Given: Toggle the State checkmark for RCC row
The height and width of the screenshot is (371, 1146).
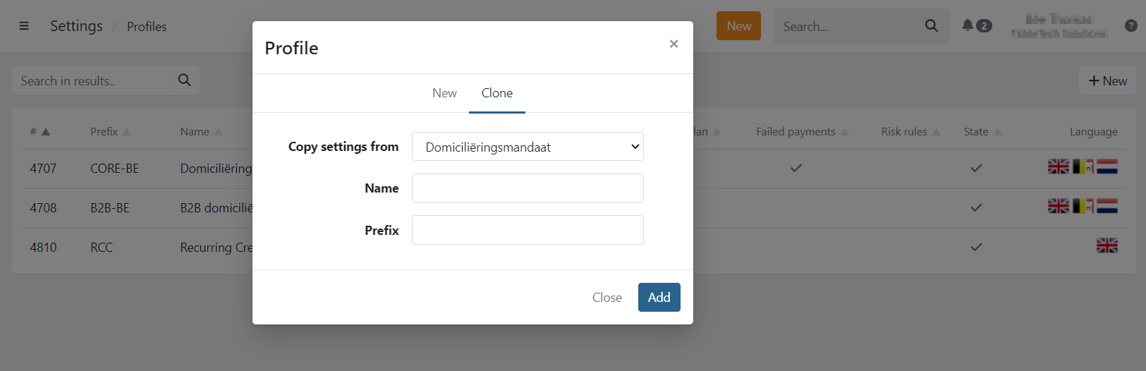Looking at the screenshot, I should point(976,247).
